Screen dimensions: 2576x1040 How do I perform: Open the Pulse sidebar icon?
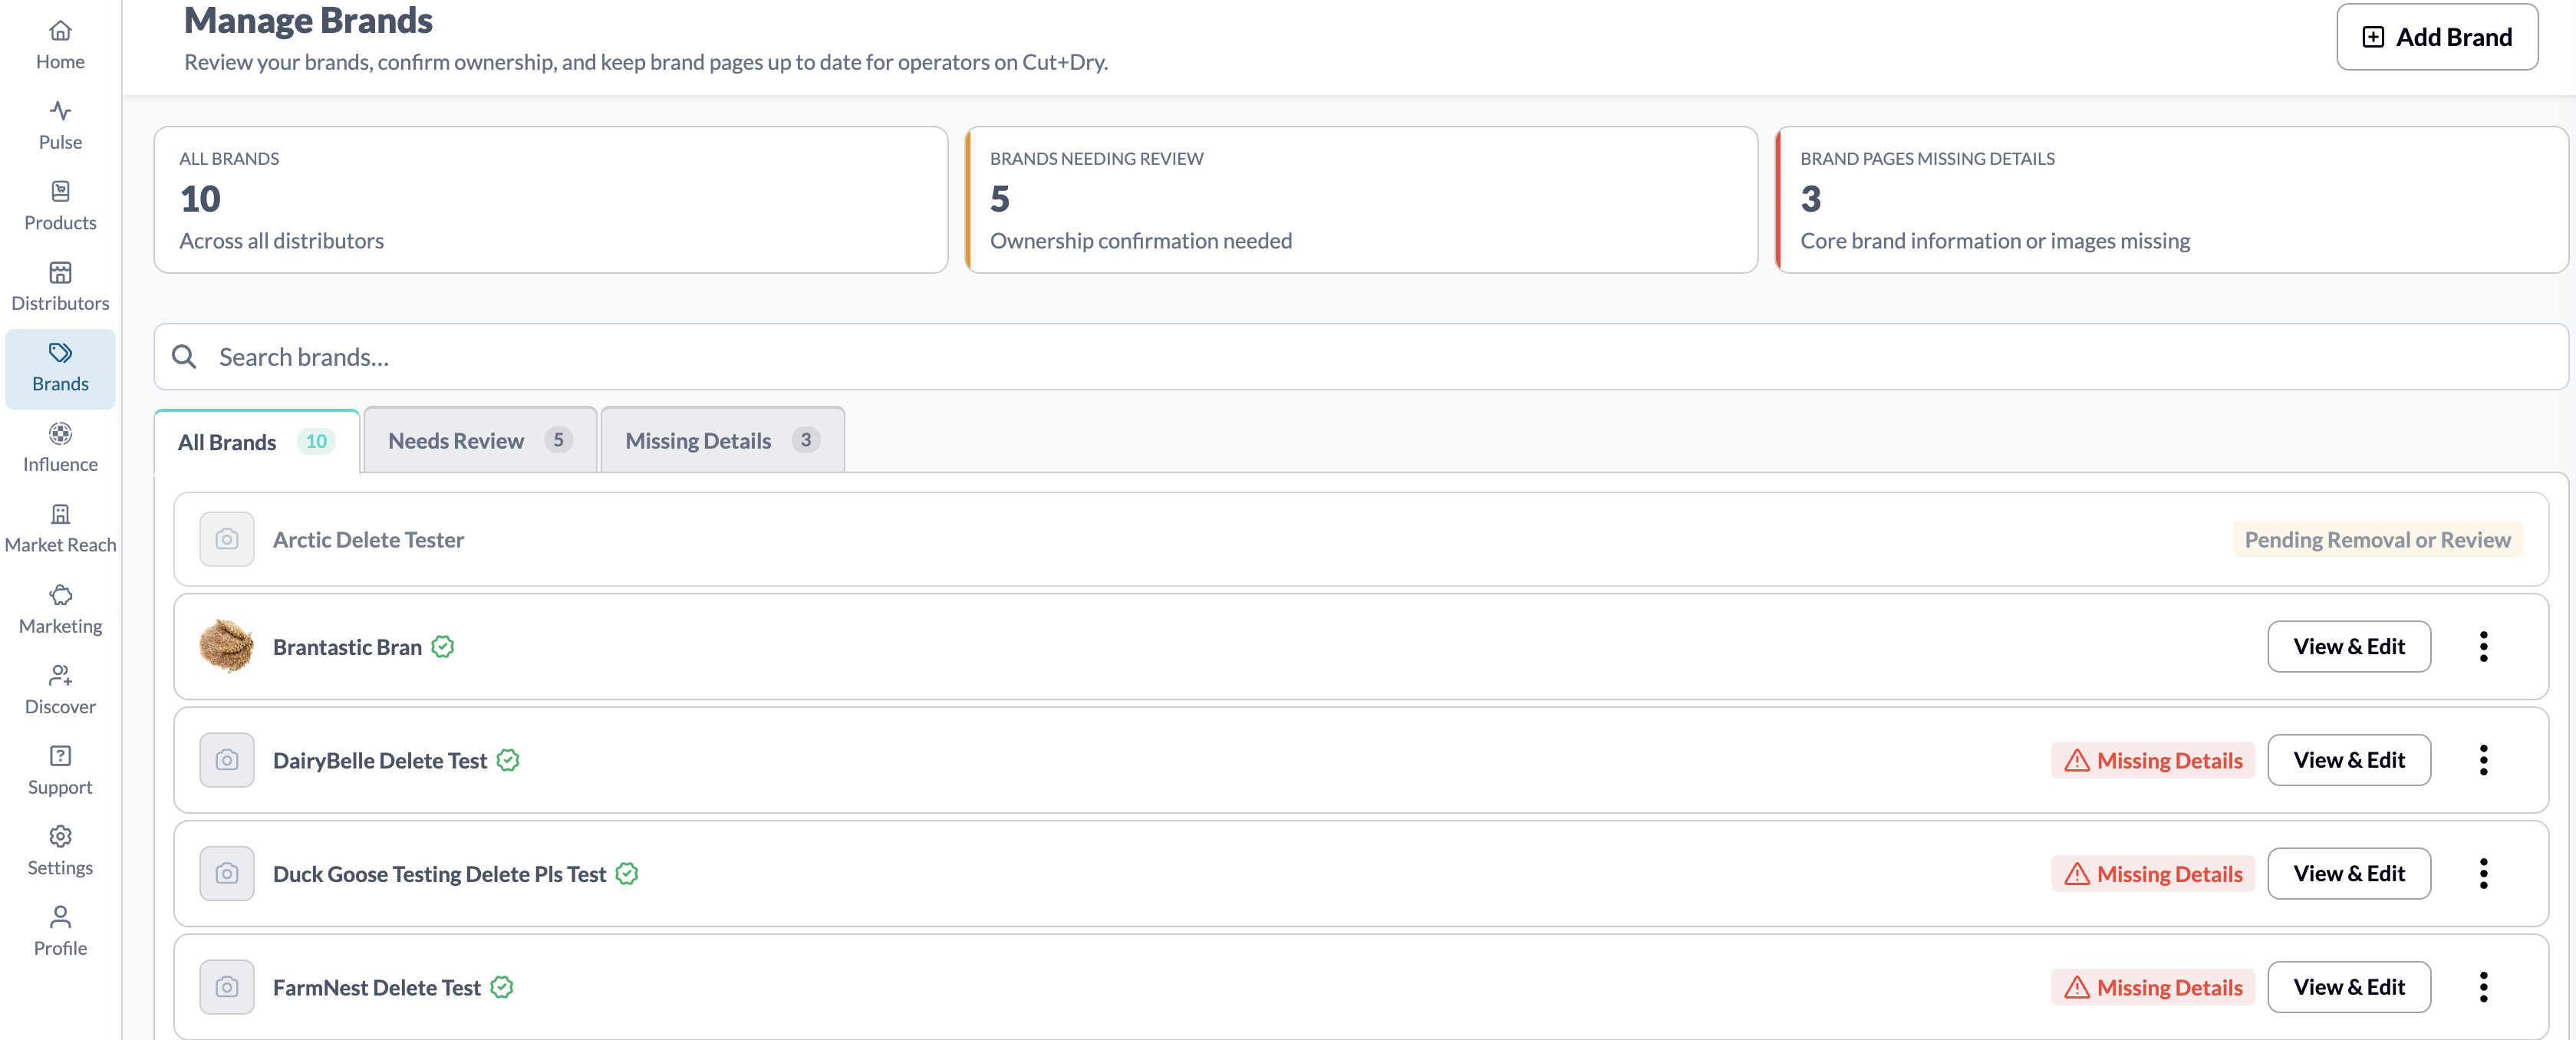(x=60, y=111)
